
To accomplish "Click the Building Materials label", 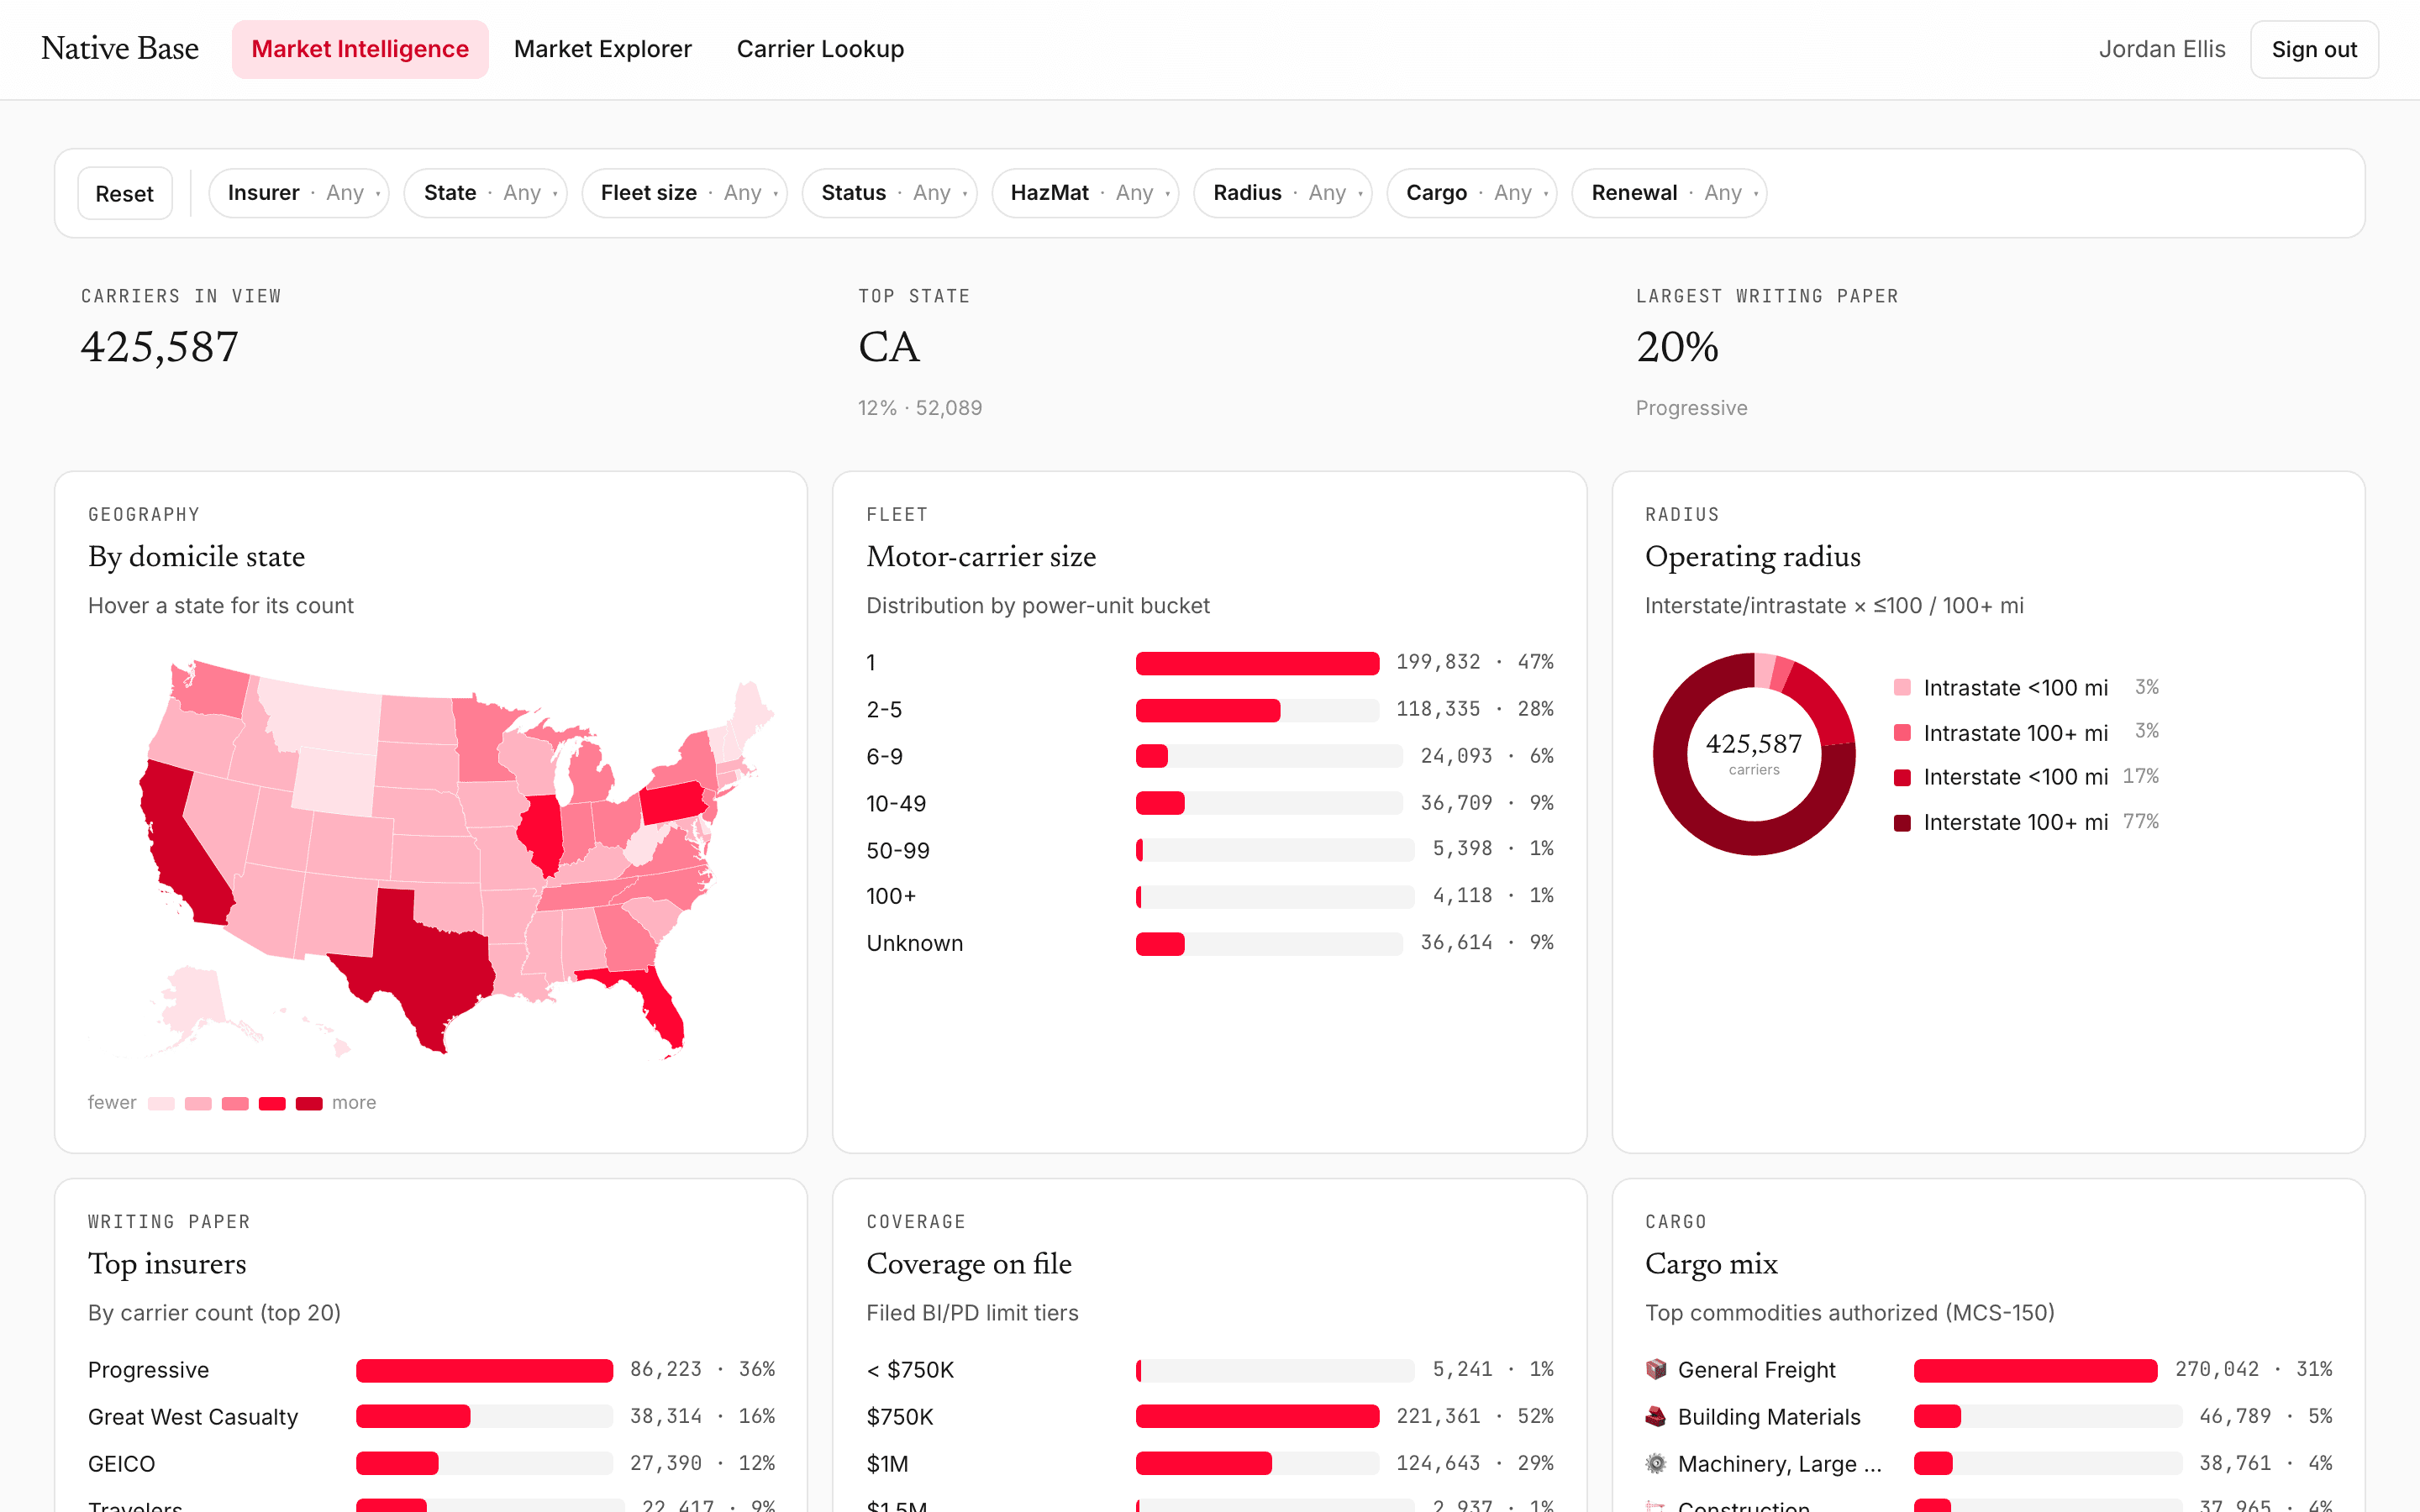I will coord(1769,1416).
